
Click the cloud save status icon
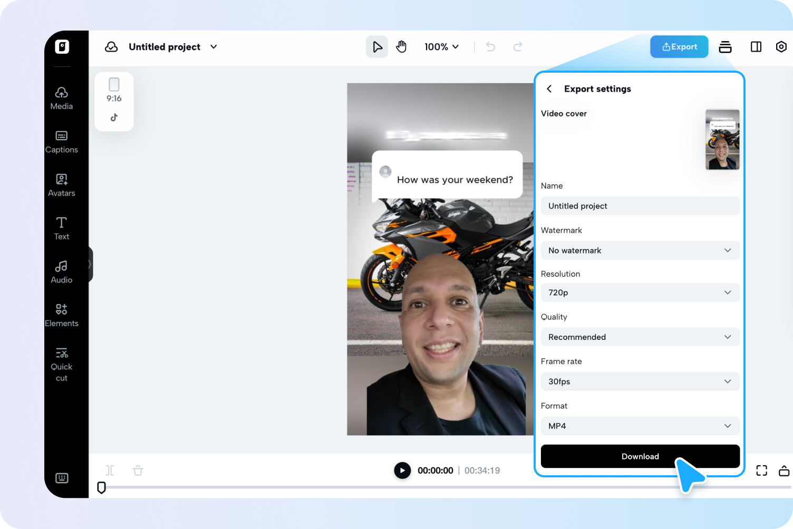tap(111, 47)
